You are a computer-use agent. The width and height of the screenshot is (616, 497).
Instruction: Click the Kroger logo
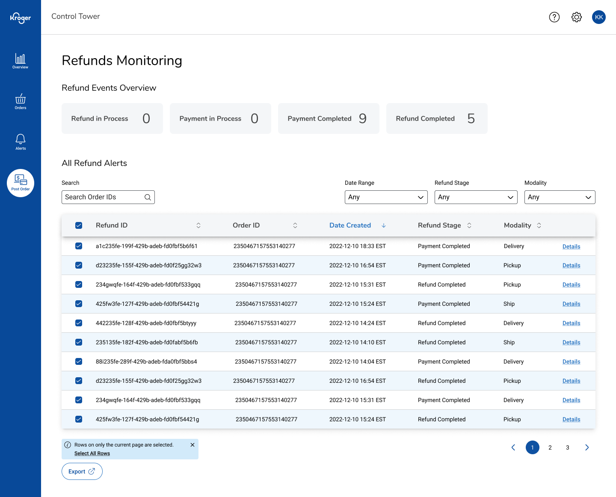click(21, 18)
